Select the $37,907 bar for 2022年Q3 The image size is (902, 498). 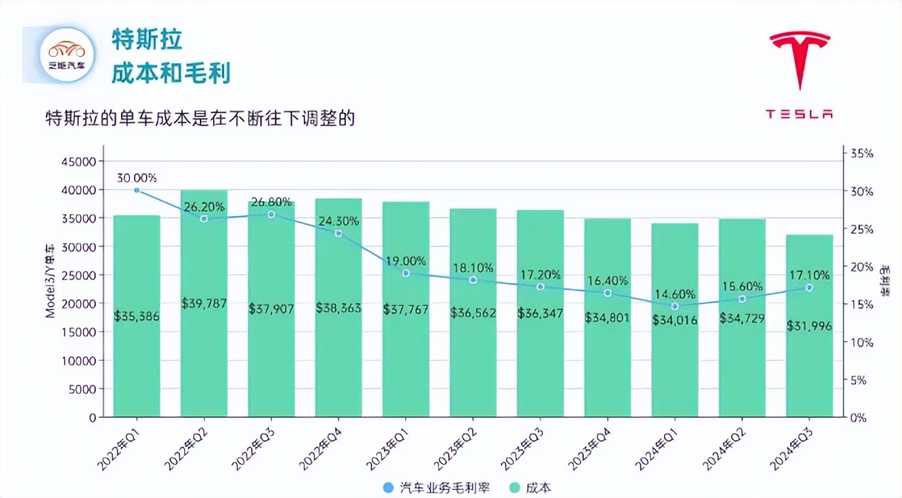click(271, 309)
